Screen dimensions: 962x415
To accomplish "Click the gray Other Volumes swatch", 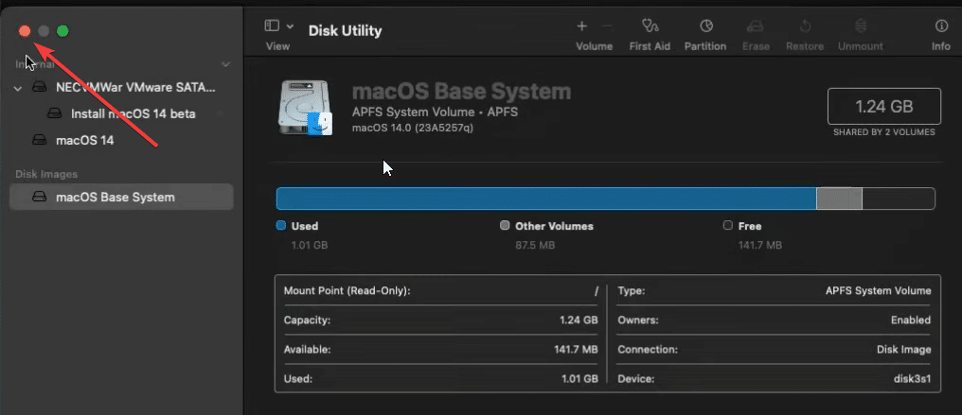I will [505, 225].
